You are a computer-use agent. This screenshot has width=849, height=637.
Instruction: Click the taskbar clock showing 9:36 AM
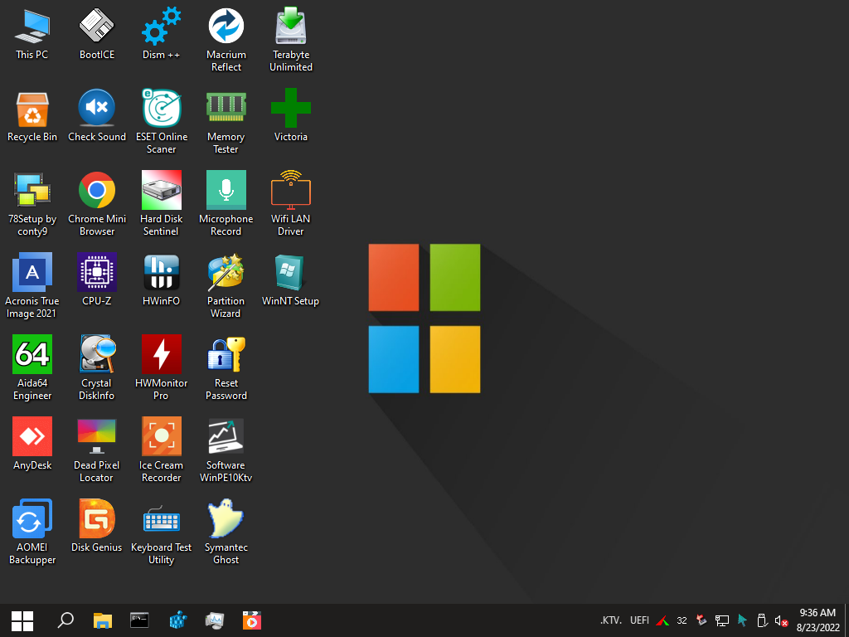817,620
